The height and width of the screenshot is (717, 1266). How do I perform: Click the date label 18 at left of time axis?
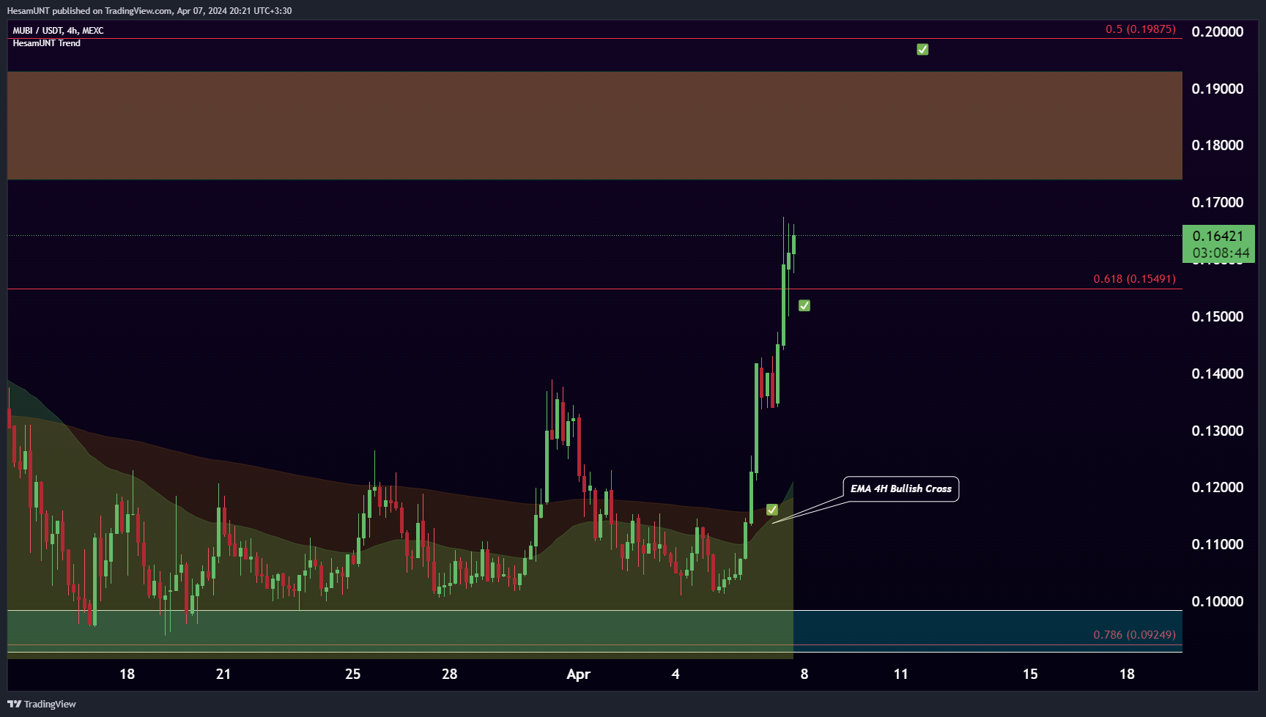pyautogui.click(x=127, y=674)
